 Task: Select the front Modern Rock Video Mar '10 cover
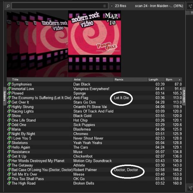95,41
